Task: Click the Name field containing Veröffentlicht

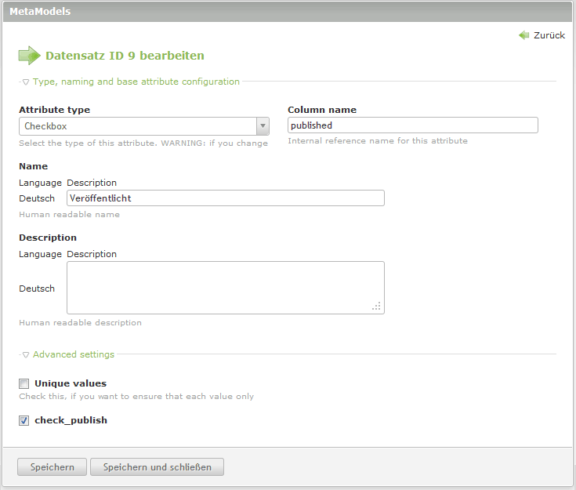Action: click(x=225, y=198)
